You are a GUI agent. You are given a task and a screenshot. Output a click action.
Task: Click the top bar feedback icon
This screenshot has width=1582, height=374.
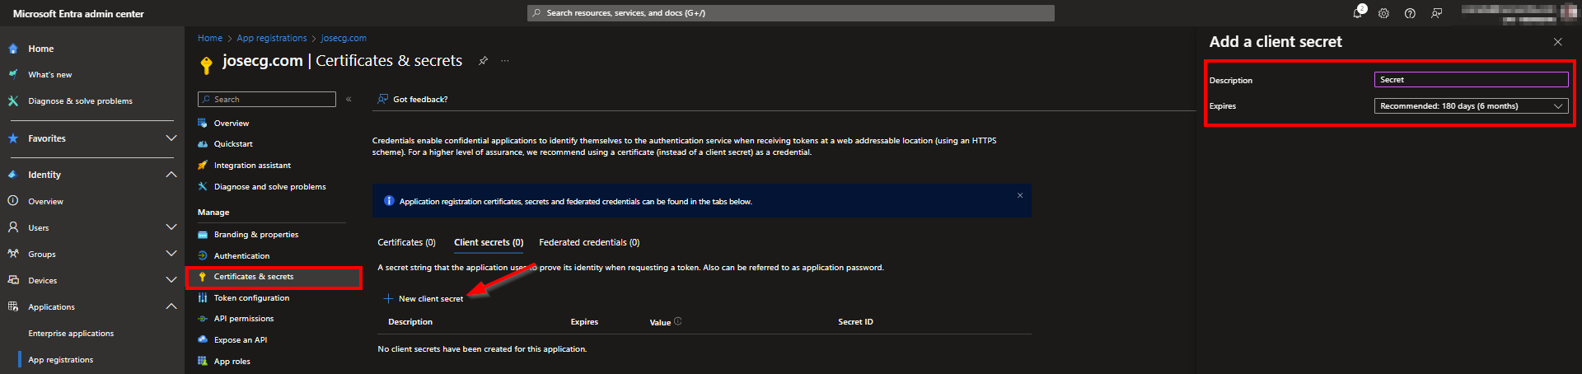coord(1436,13)
